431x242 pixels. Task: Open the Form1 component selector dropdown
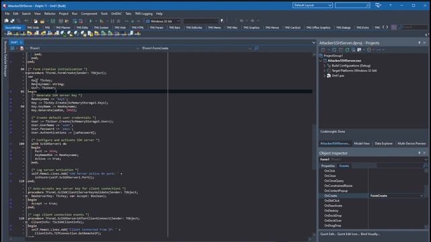[426, 159]
